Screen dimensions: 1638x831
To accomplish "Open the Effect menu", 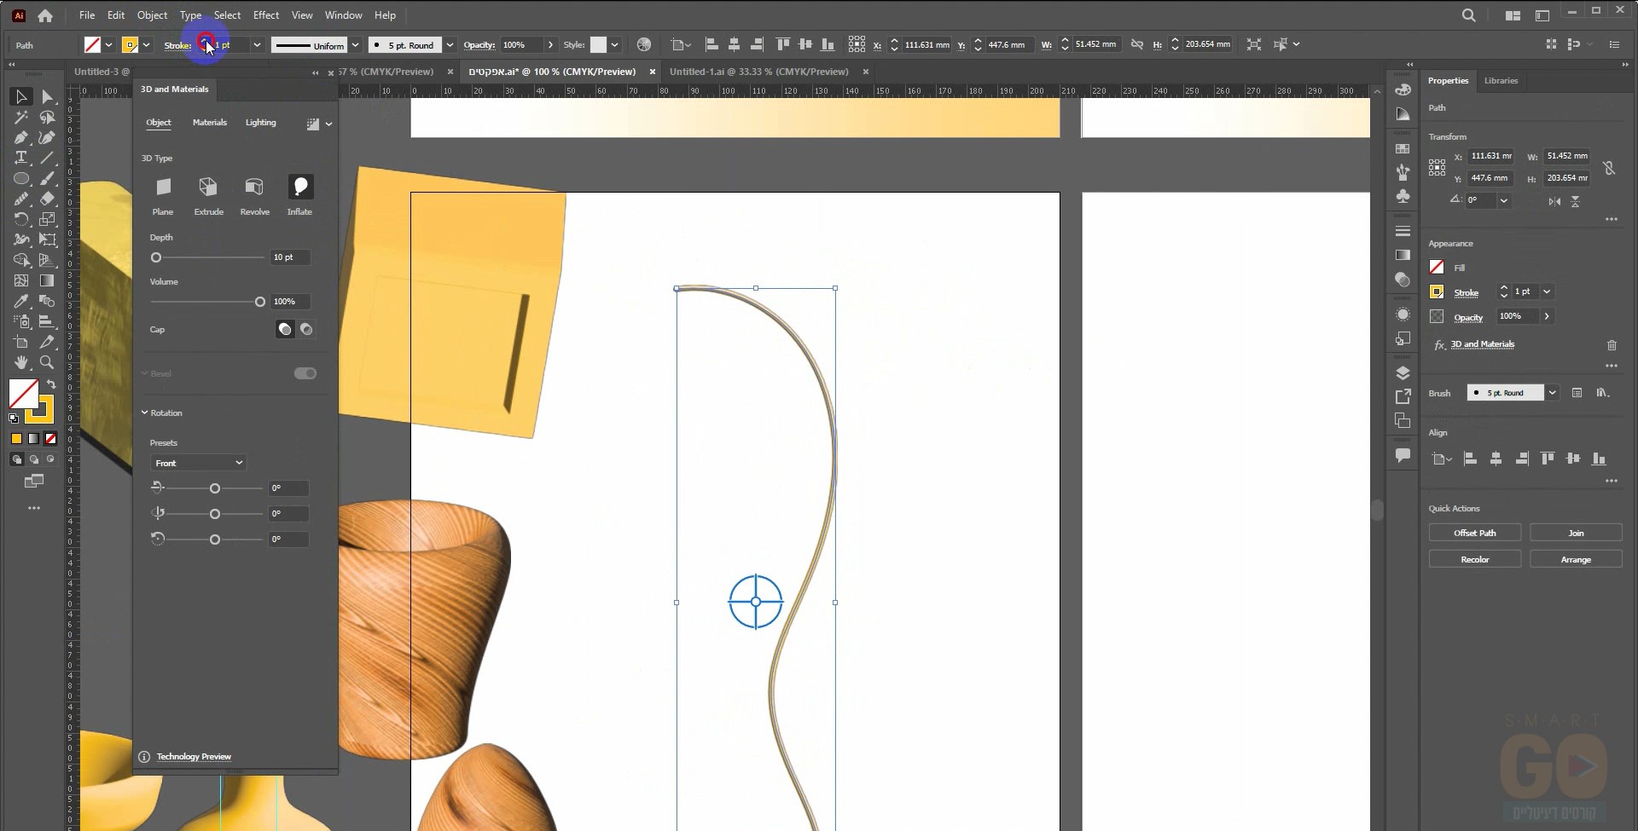I will [265, 15].
